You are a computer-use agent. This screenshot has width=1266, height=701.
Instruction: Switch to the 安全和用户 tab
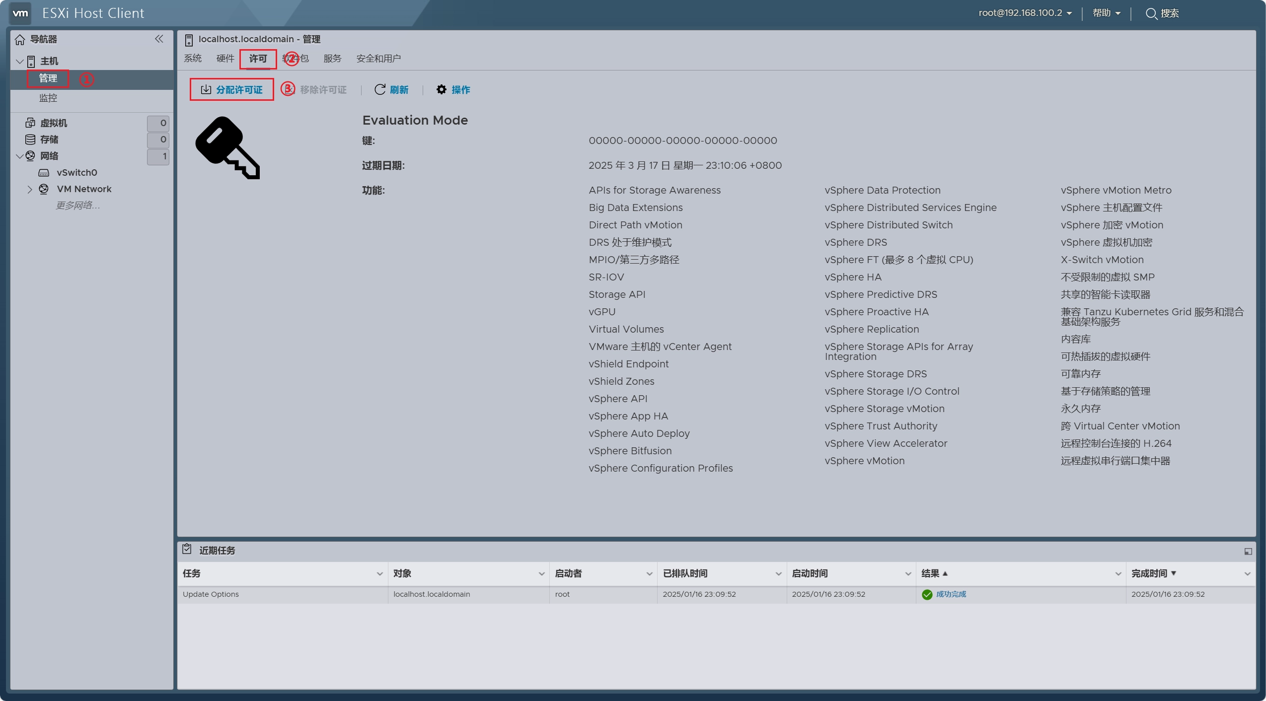tap(378, 59)
